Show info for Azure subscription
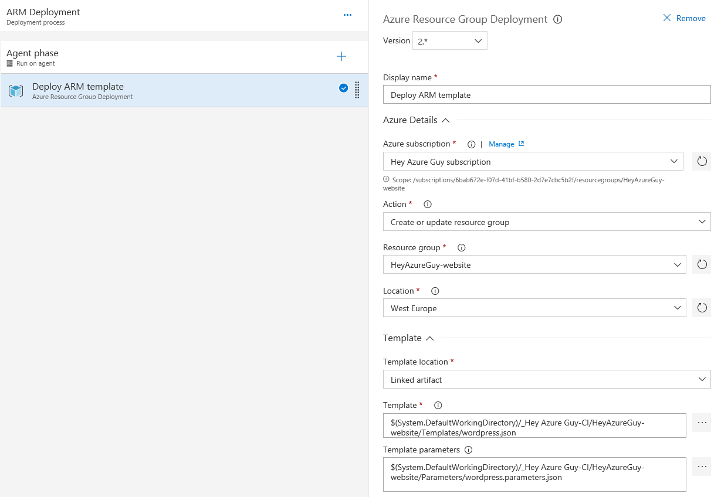The width and height of the screenshot is (721, 497). click(x=471, y=144)
